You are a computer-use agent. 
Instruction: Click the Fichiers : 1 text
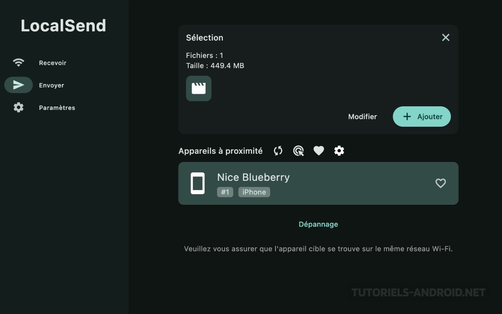coord(204,55)
